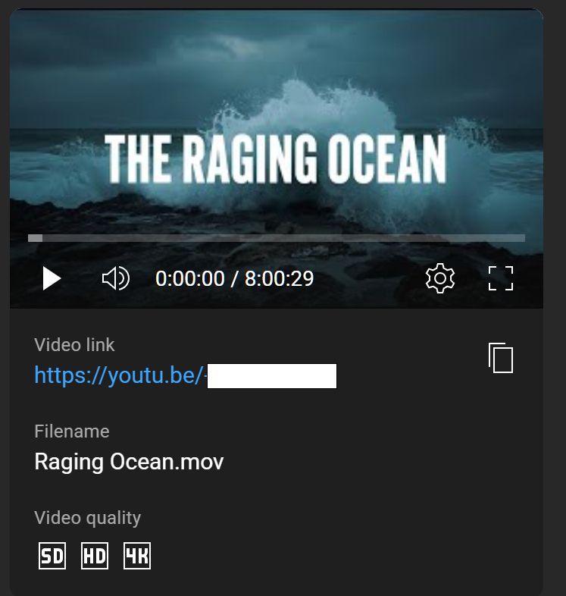Click the Video quality label
This screenshot has height=596, width=566.
click(x=88, y=518)
